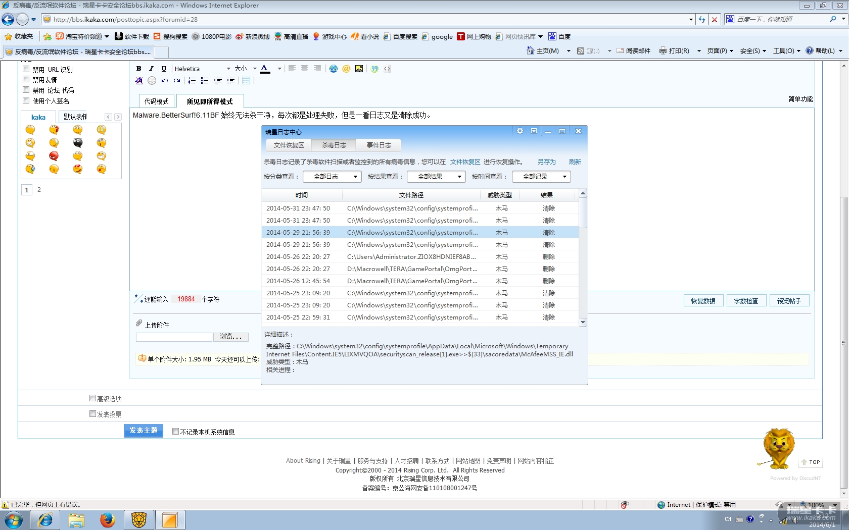Viewport: 849px width, 530px height.
Task: Insert a numbered list
Action: coord(192,81)
